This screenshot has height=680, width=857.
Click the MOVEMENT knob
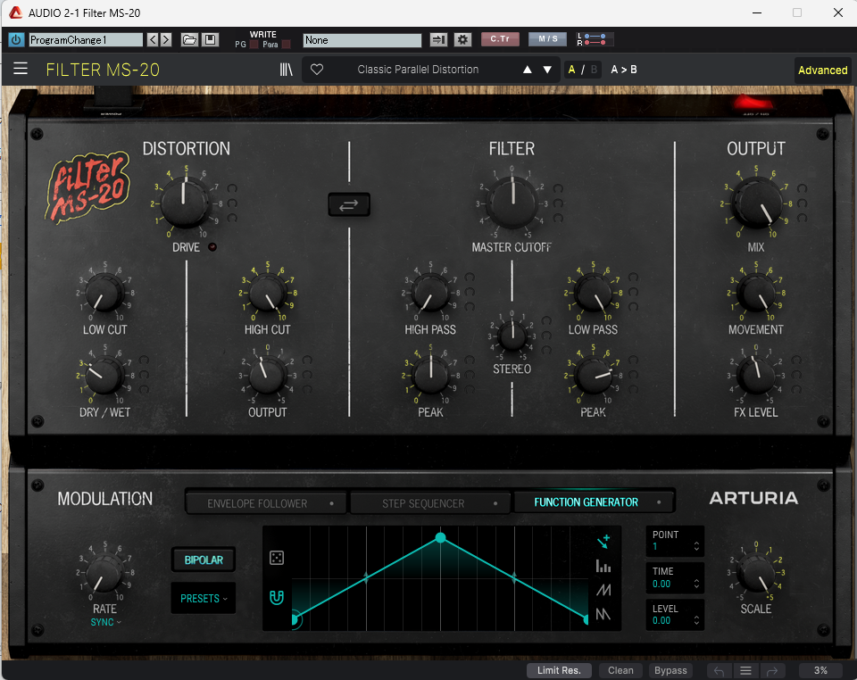(757, 294)
